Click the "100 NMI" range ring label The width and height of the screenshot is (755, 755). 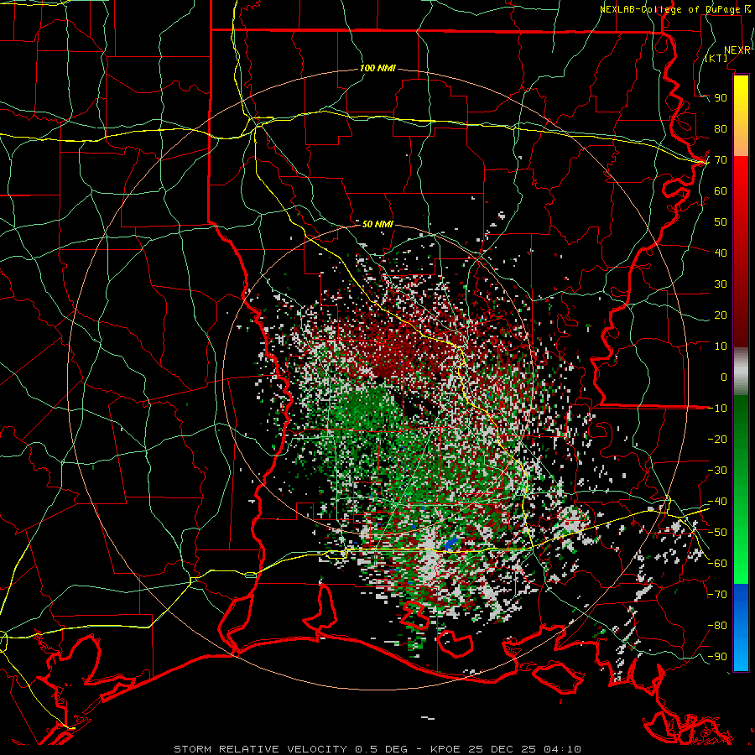pos(377,68)
